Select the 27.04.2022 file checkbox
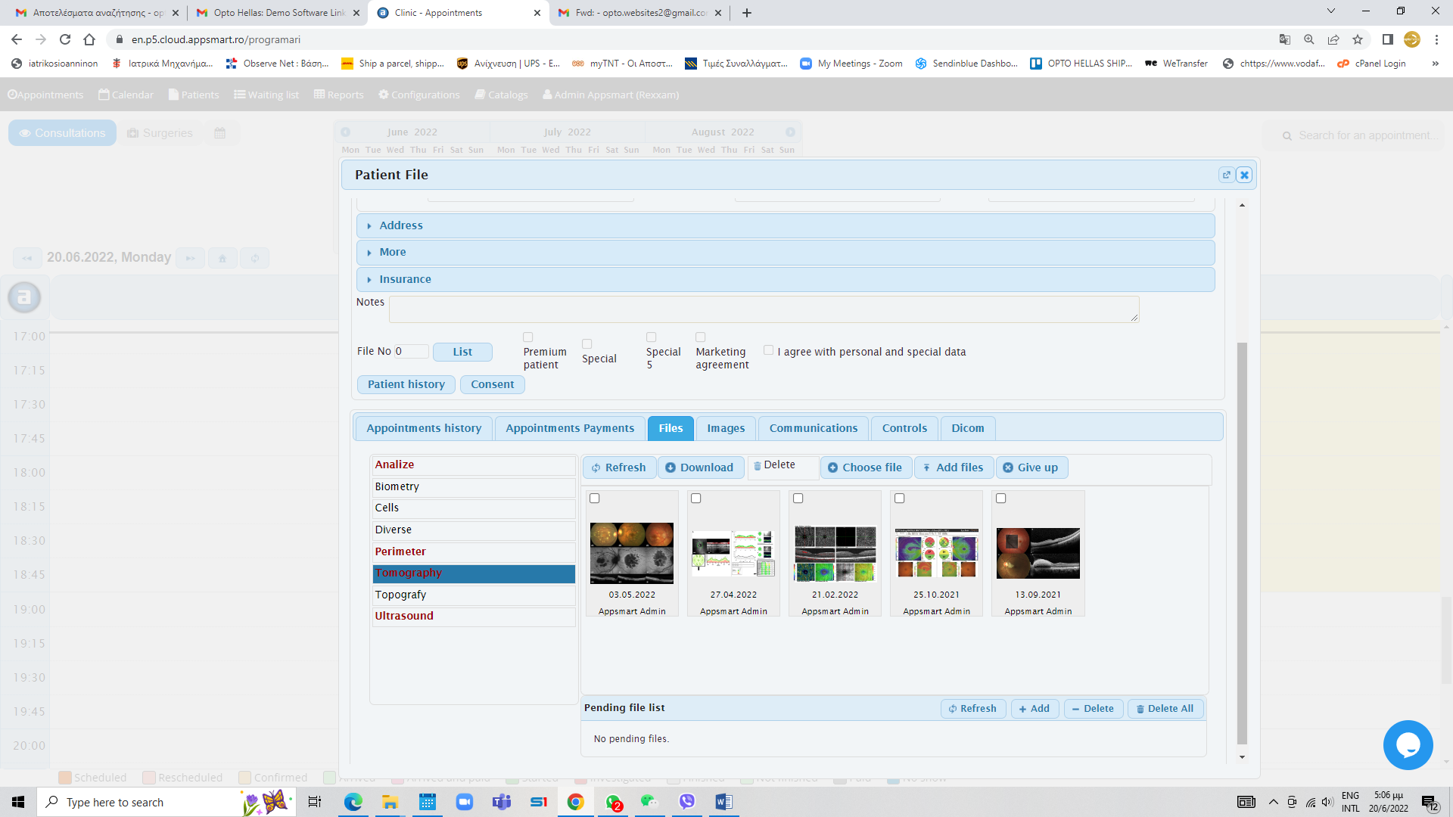1453x817 pixels. [x=696, y=499]
